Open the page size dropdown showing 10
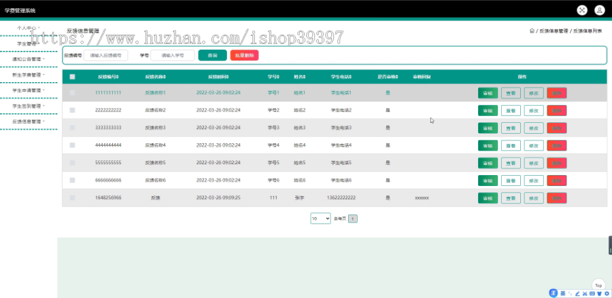Screen dimensions: 612x298 [320, 219]
